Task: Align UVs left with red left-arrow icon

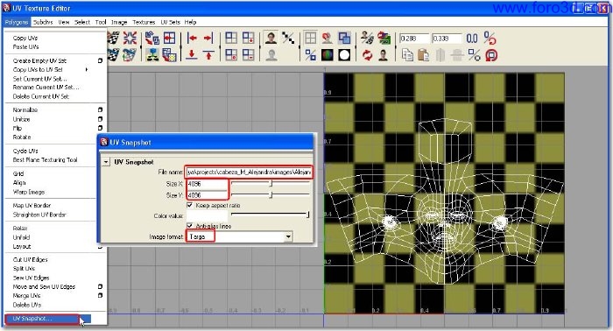Action: (x=192, y=39)
